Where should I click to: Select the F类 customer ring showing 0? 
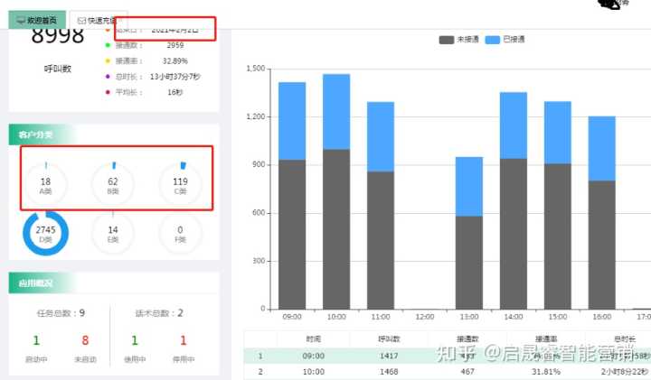[180, 235]
